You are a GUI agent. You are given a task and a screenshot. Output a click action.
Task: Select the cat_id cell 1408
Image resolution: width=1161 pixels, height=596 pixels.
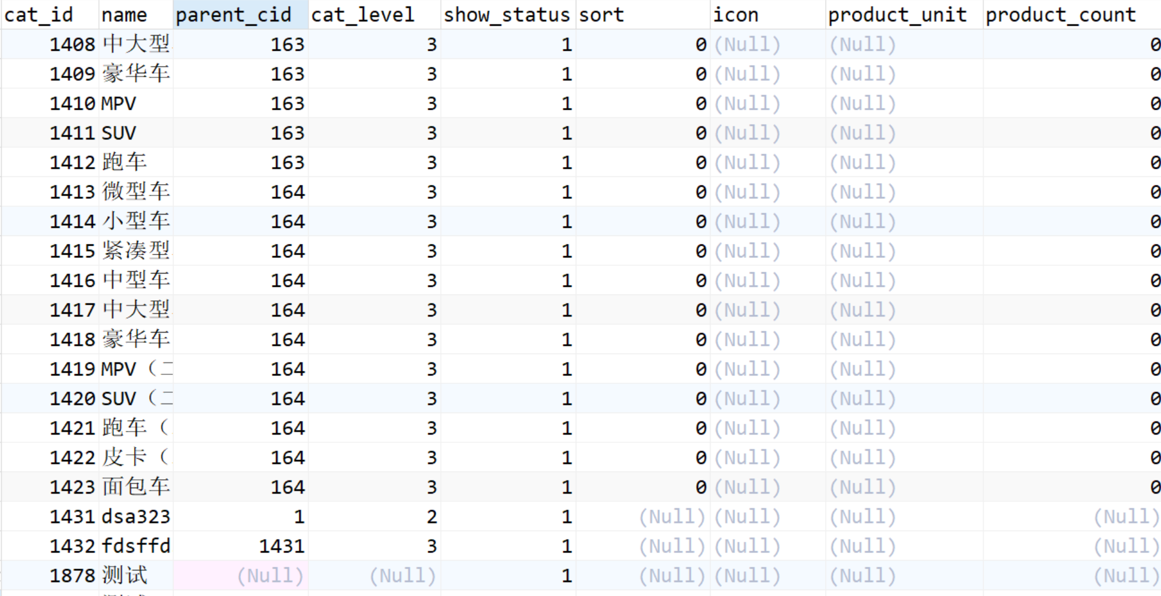(x=72, y=45)
